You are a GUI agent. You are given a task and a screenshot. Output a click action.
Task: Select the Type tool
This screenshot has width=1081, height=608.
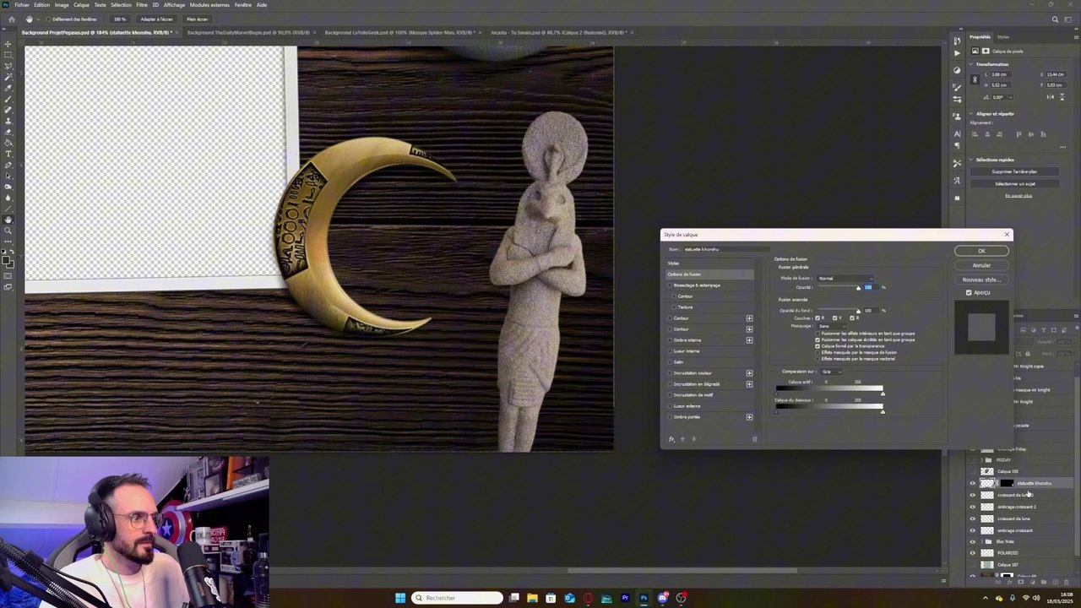(8, 154)
